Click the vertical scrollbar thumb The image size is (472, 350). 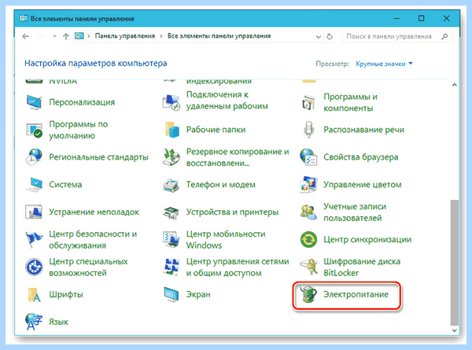[454, 263]
